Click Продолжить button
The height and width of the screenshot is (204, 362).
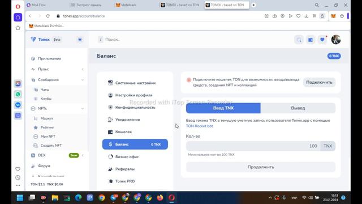point(261,167)
